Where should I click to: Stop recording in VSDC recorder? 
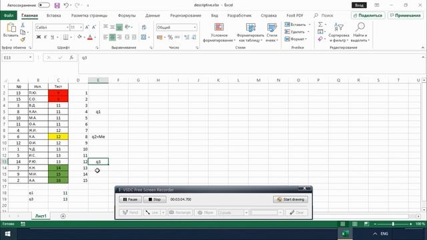tap(155, 199)
